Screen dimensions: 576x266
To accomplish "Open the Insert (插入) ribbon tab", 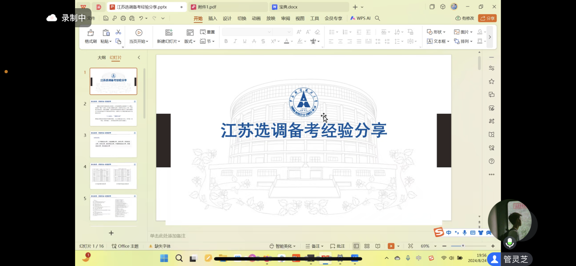I will pos(213,19).
